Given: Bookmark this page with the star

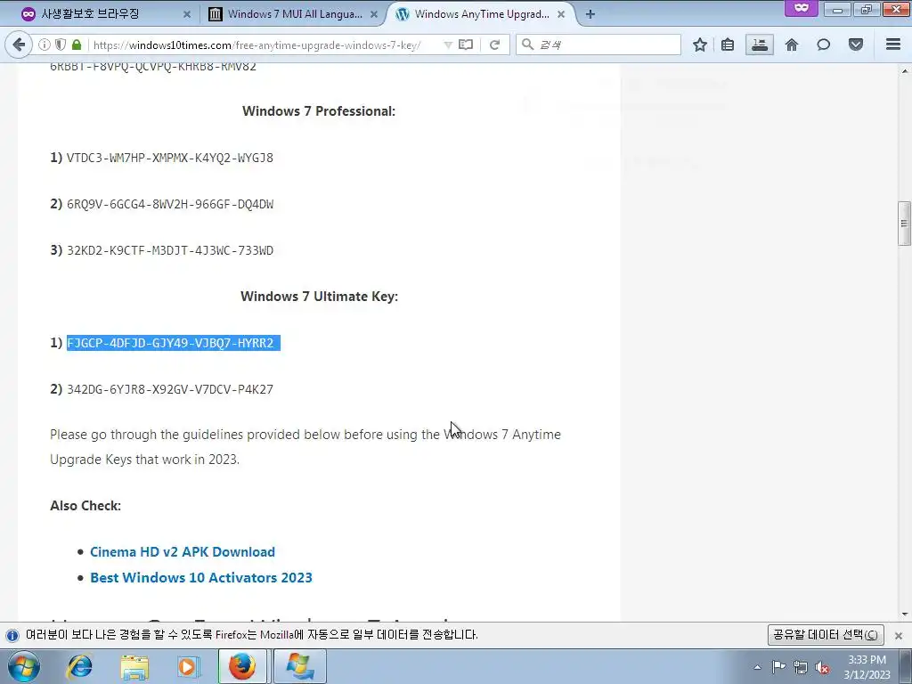Looking at the screenshot, I should (700, 45).
